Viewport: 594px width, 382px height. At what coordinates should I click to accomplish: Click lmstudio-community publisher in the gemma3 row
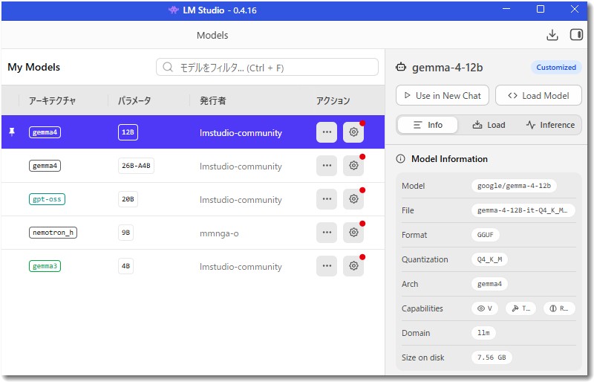coord(241,267)
